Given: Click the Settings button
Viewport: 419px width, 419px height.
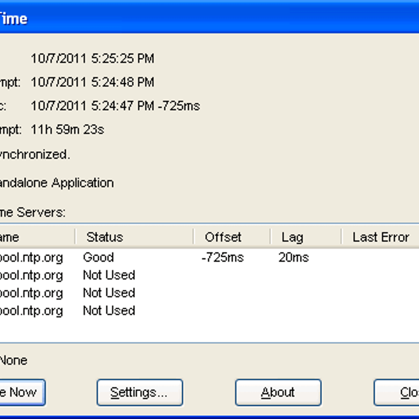Looking at the screenshot, I should [x=140, y=392].
